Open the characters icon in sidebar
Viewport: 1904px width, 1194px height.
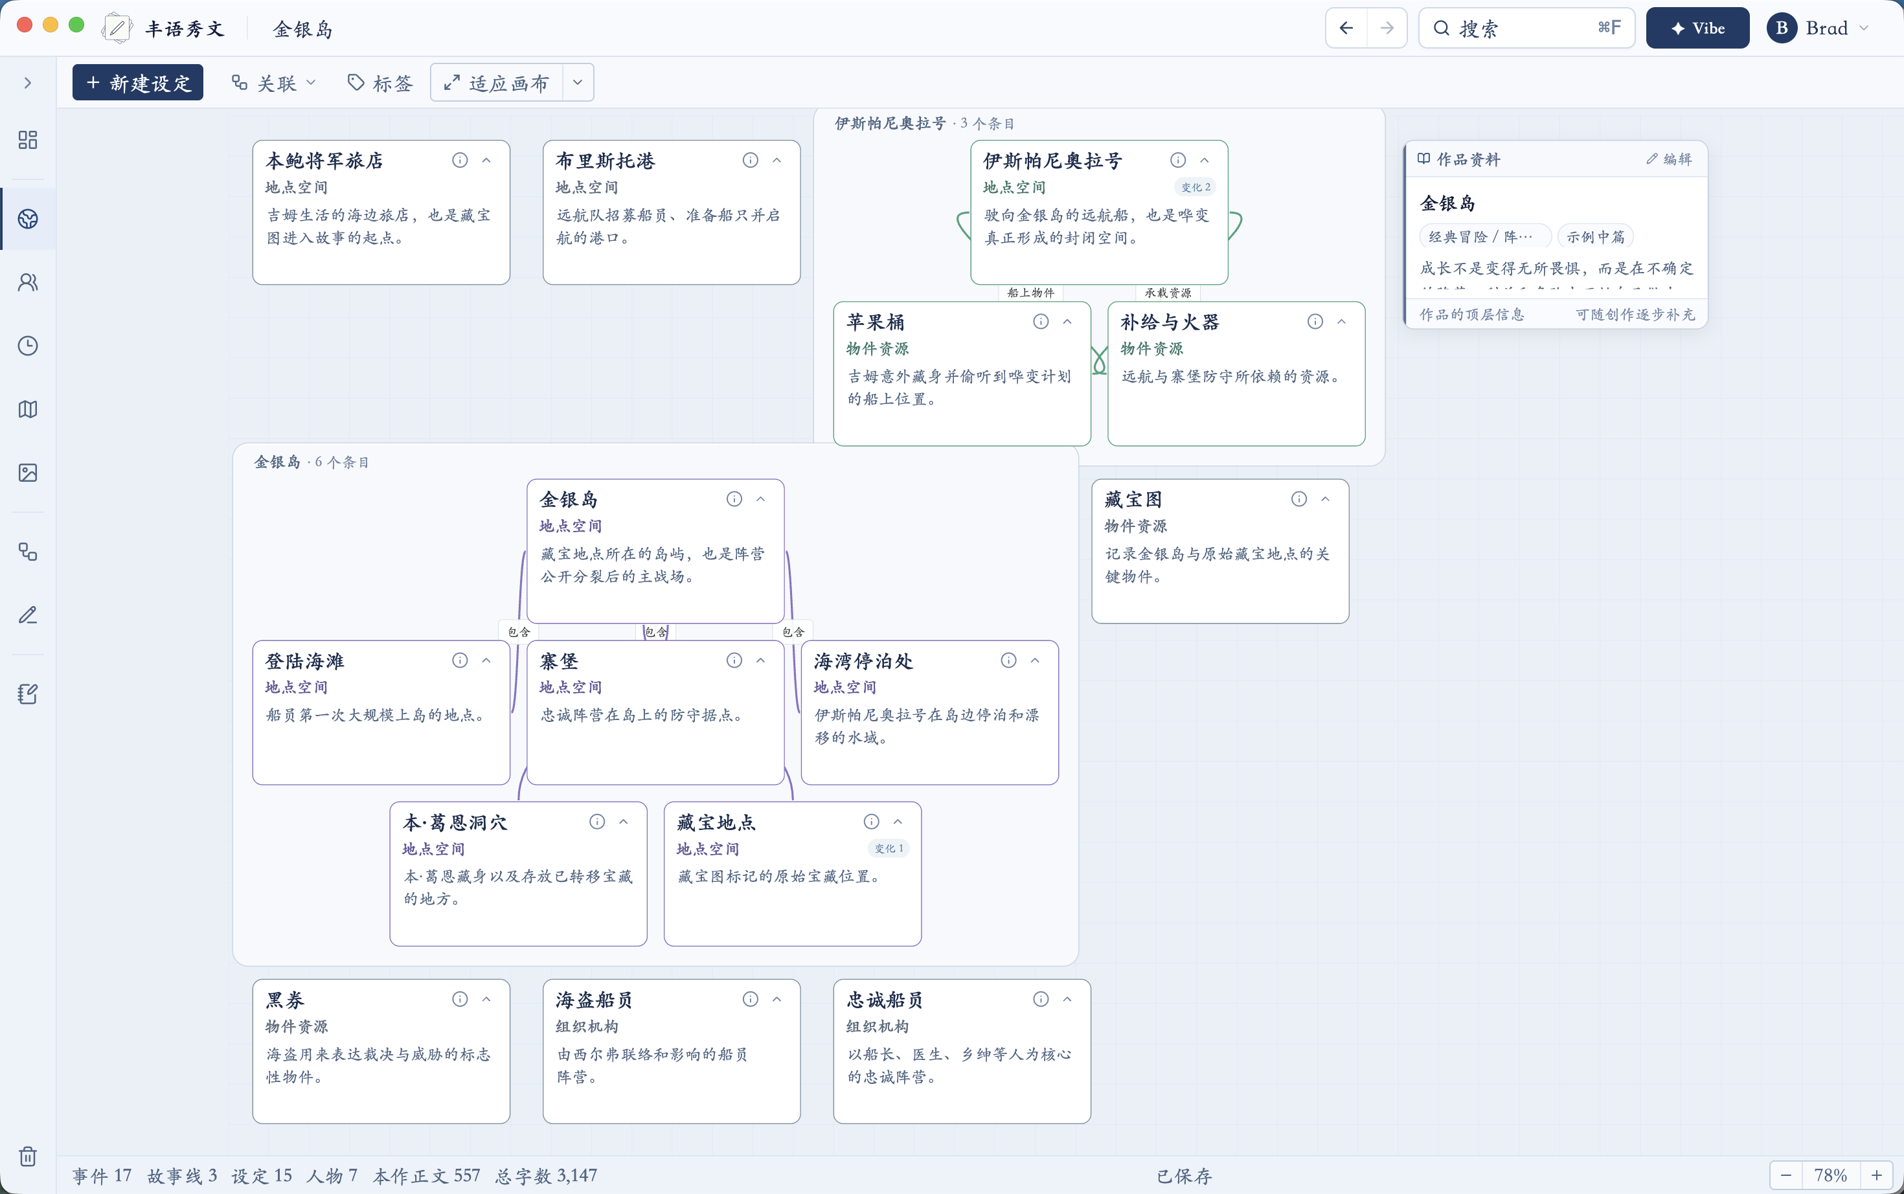[x=28, y=282]
